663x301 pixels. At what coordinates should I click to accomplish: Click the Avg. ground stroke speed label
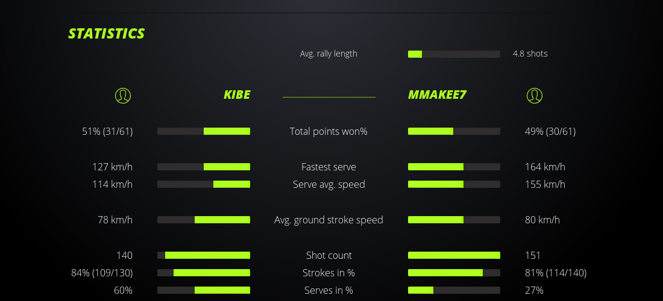pyautogui.click(x=328, y=220)
